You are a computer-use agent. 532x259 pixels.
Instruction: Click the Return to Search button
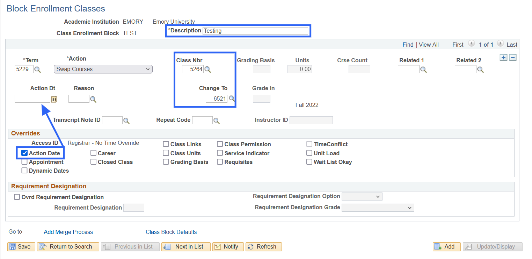pyautogui.click(x=68, y=247)
